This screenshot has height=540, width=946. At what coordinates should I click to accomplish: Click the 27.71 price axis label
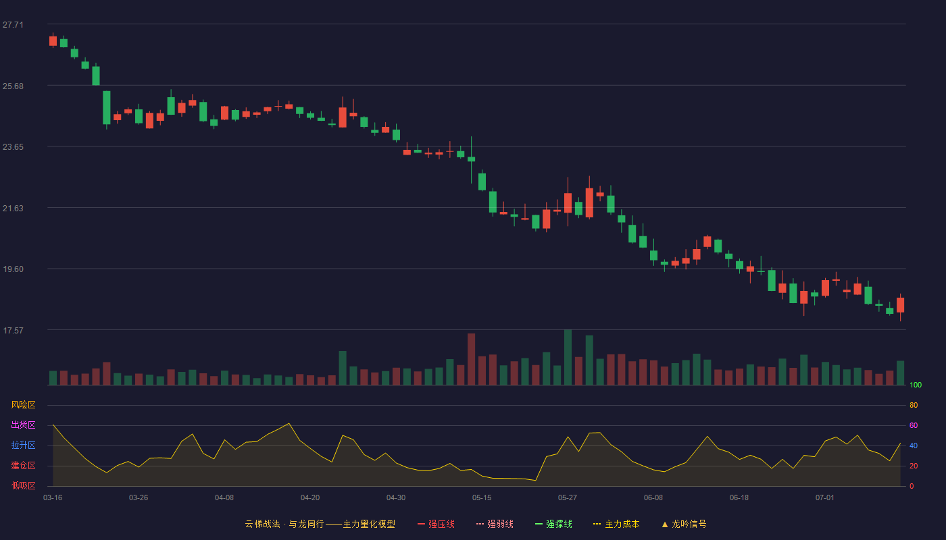(x=13, y=25)
